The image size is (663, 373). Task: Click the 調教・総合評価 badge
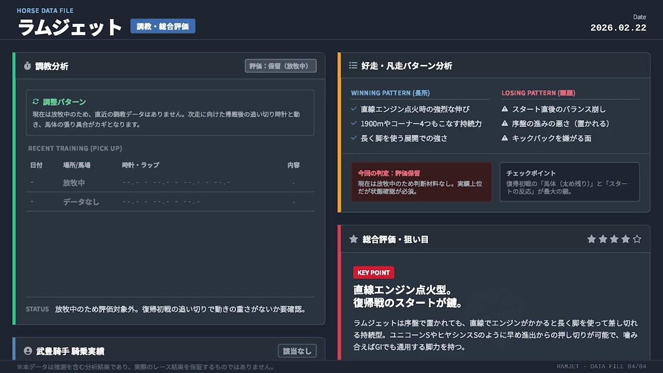point(163,26)
